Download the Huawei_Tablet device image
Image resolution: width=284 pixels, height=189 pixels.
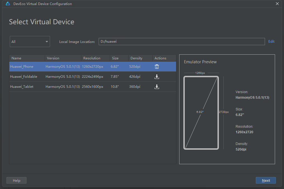(x=157, y=87)
